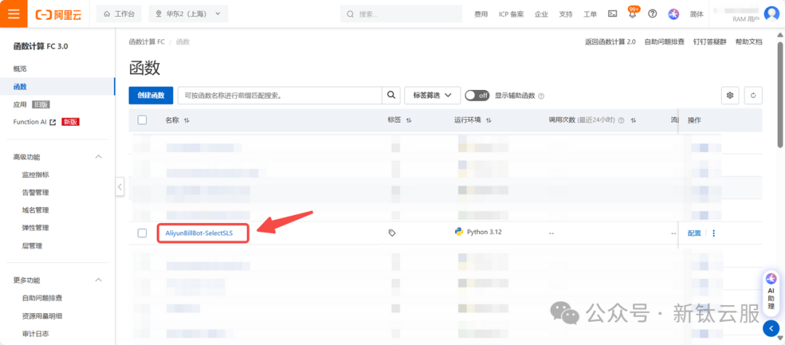Viewport: 785px width, 345px height.
Task: Open the Cloud Shell terminal icon
Action: click(x=612, y=14)
